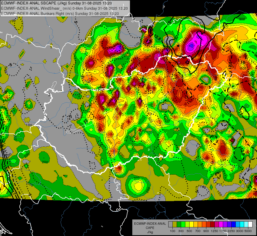The image size is (257, 236).
Task: Click the legend value 1250
Action: click(214, 231)
